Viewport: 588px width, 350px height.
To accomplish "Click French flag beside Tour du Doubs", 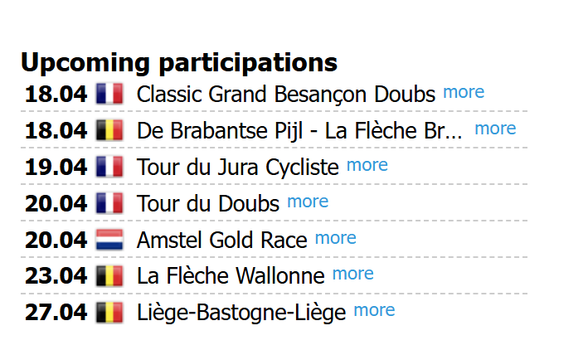I will point(109,203).
